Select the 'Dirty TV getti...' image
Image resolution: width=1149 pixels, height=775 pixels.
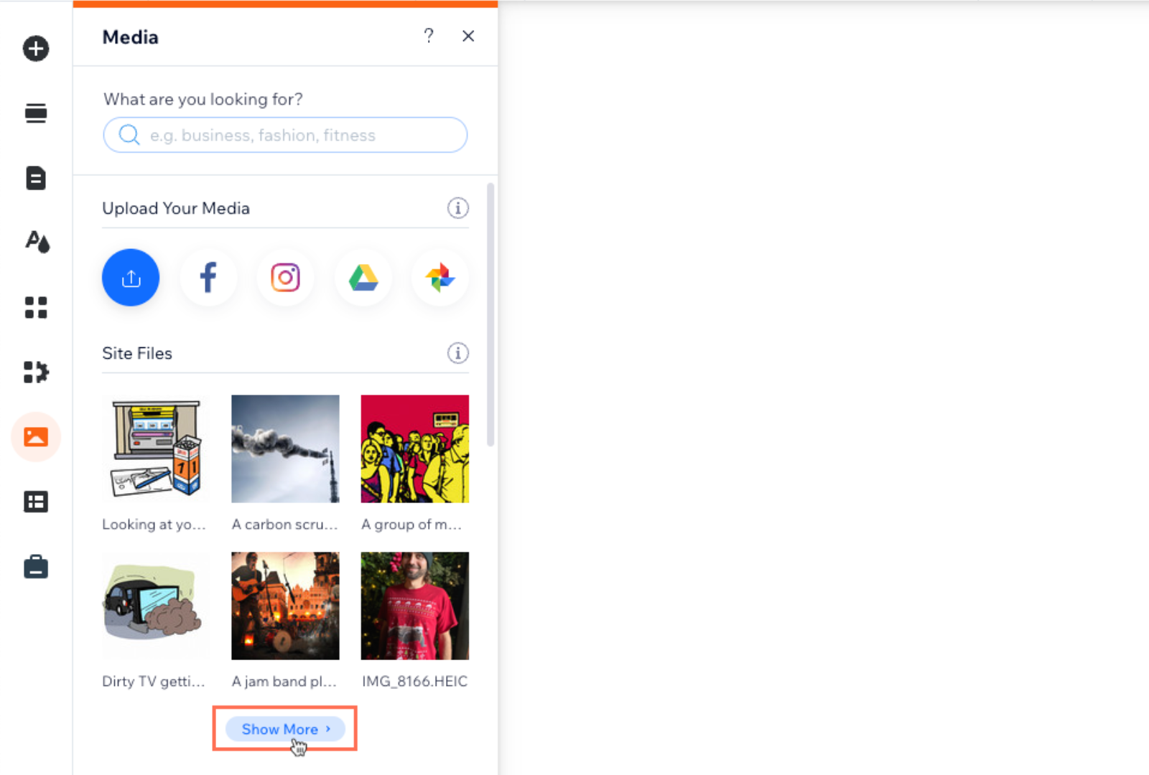156,606
